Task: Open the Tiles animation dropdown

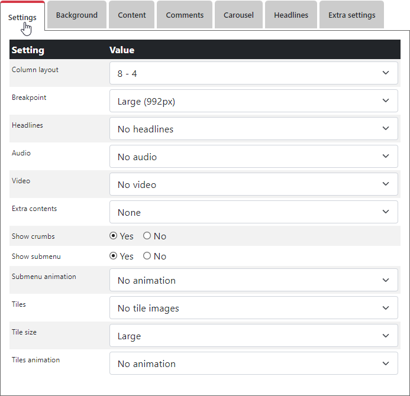Action: point(253,363)
